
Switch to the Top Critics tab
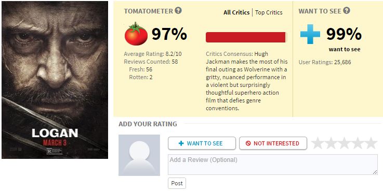[x=269, y=12]
